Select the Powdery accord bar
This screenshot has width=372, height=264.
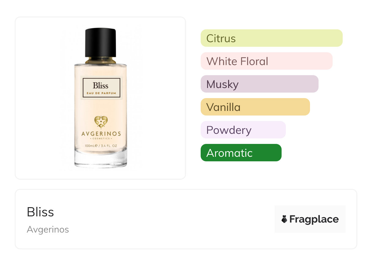243,130
